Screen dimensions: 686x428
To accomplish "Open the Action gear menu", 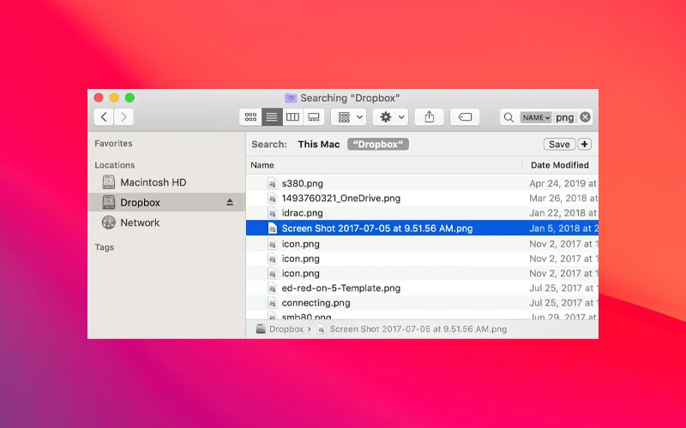I will pos(390,117).
